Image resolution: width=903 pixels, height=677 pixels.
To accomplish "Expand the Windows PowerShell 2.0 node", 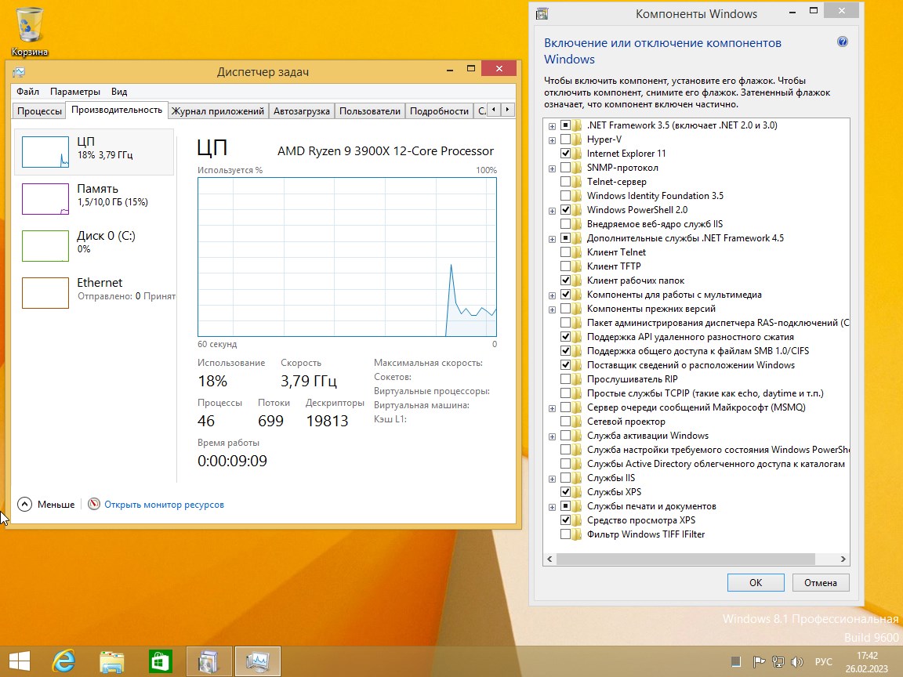I will point(553,210).
